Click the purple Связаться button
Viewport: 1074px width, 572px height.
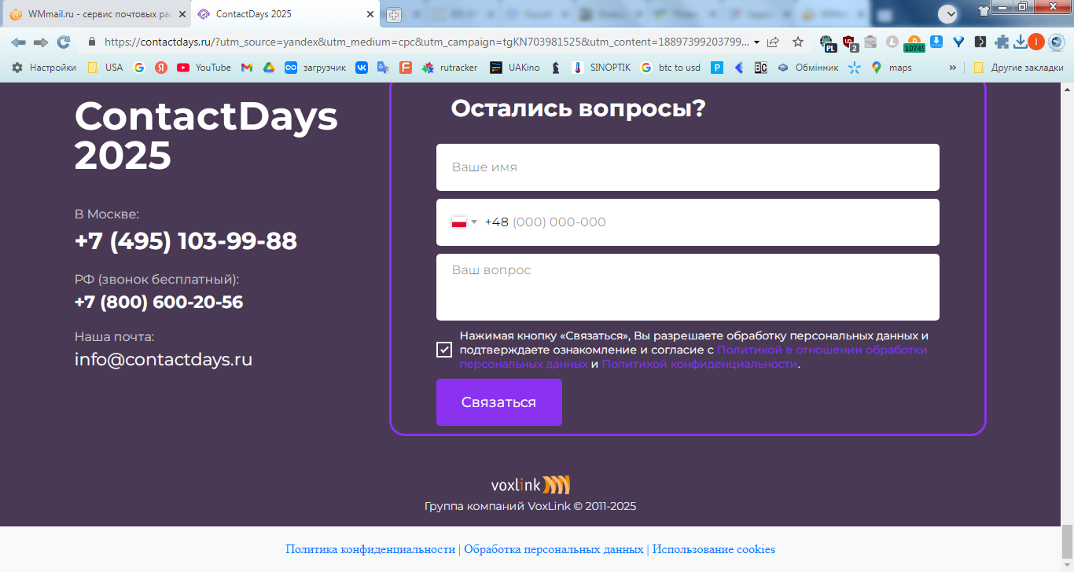[499, 402]
